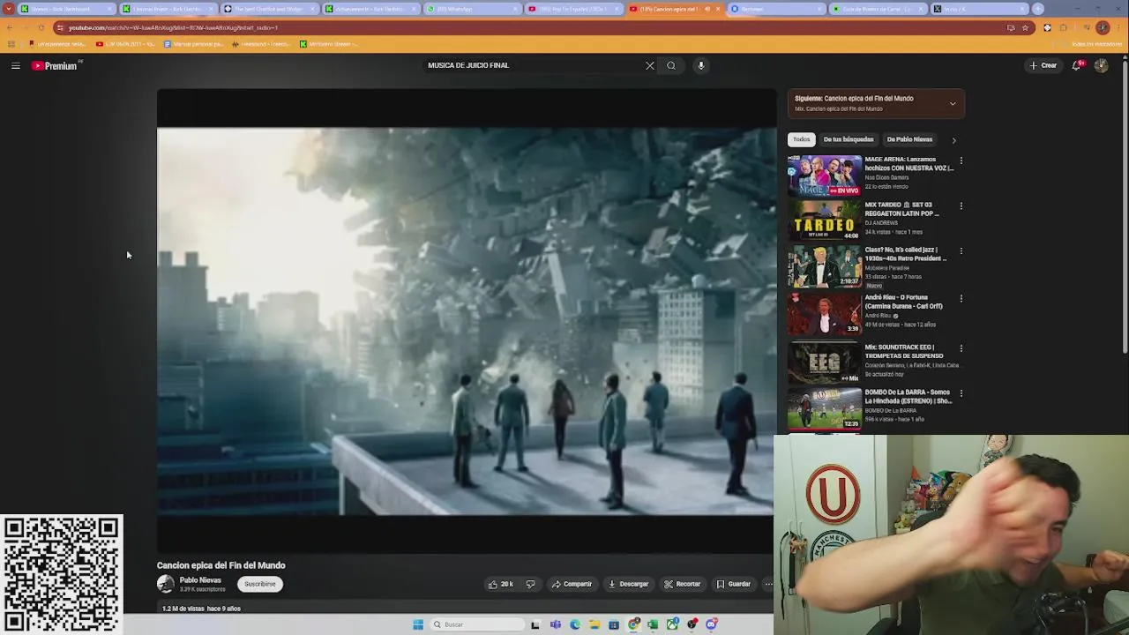The width and height of the screenshot is (1129, 635).
Task: Open the Pablo Nievas channel avatar
Action: [165, 584]
